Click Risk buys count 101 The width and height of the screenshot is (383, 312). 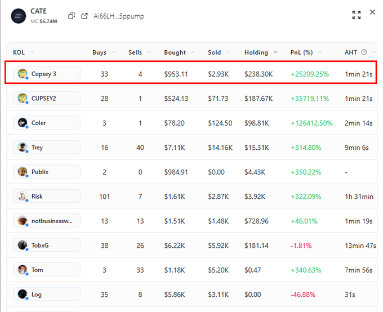(x=104, y=197)
